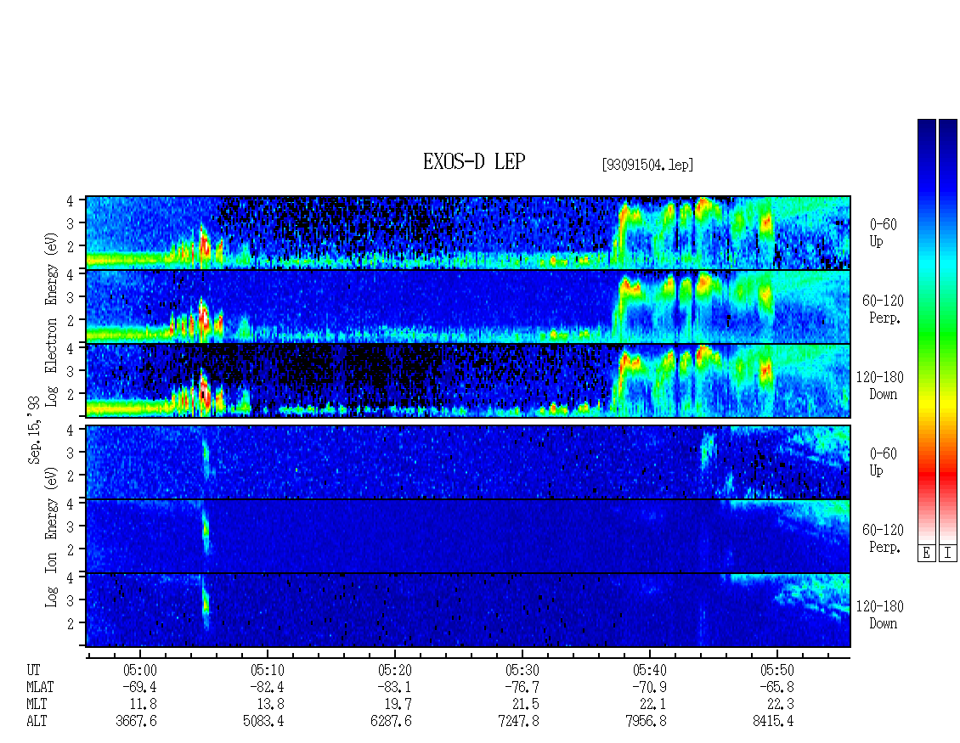Click the 05:30 time tick label

point(522,670)
